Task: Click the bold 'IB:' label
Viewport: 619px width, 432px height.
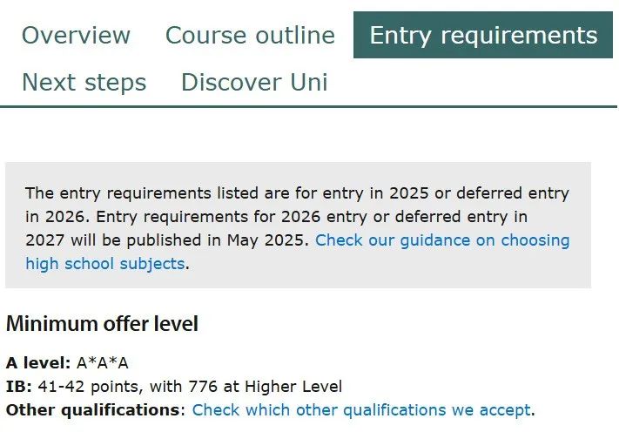Action: pyautogui.click(x=19, y=386)
